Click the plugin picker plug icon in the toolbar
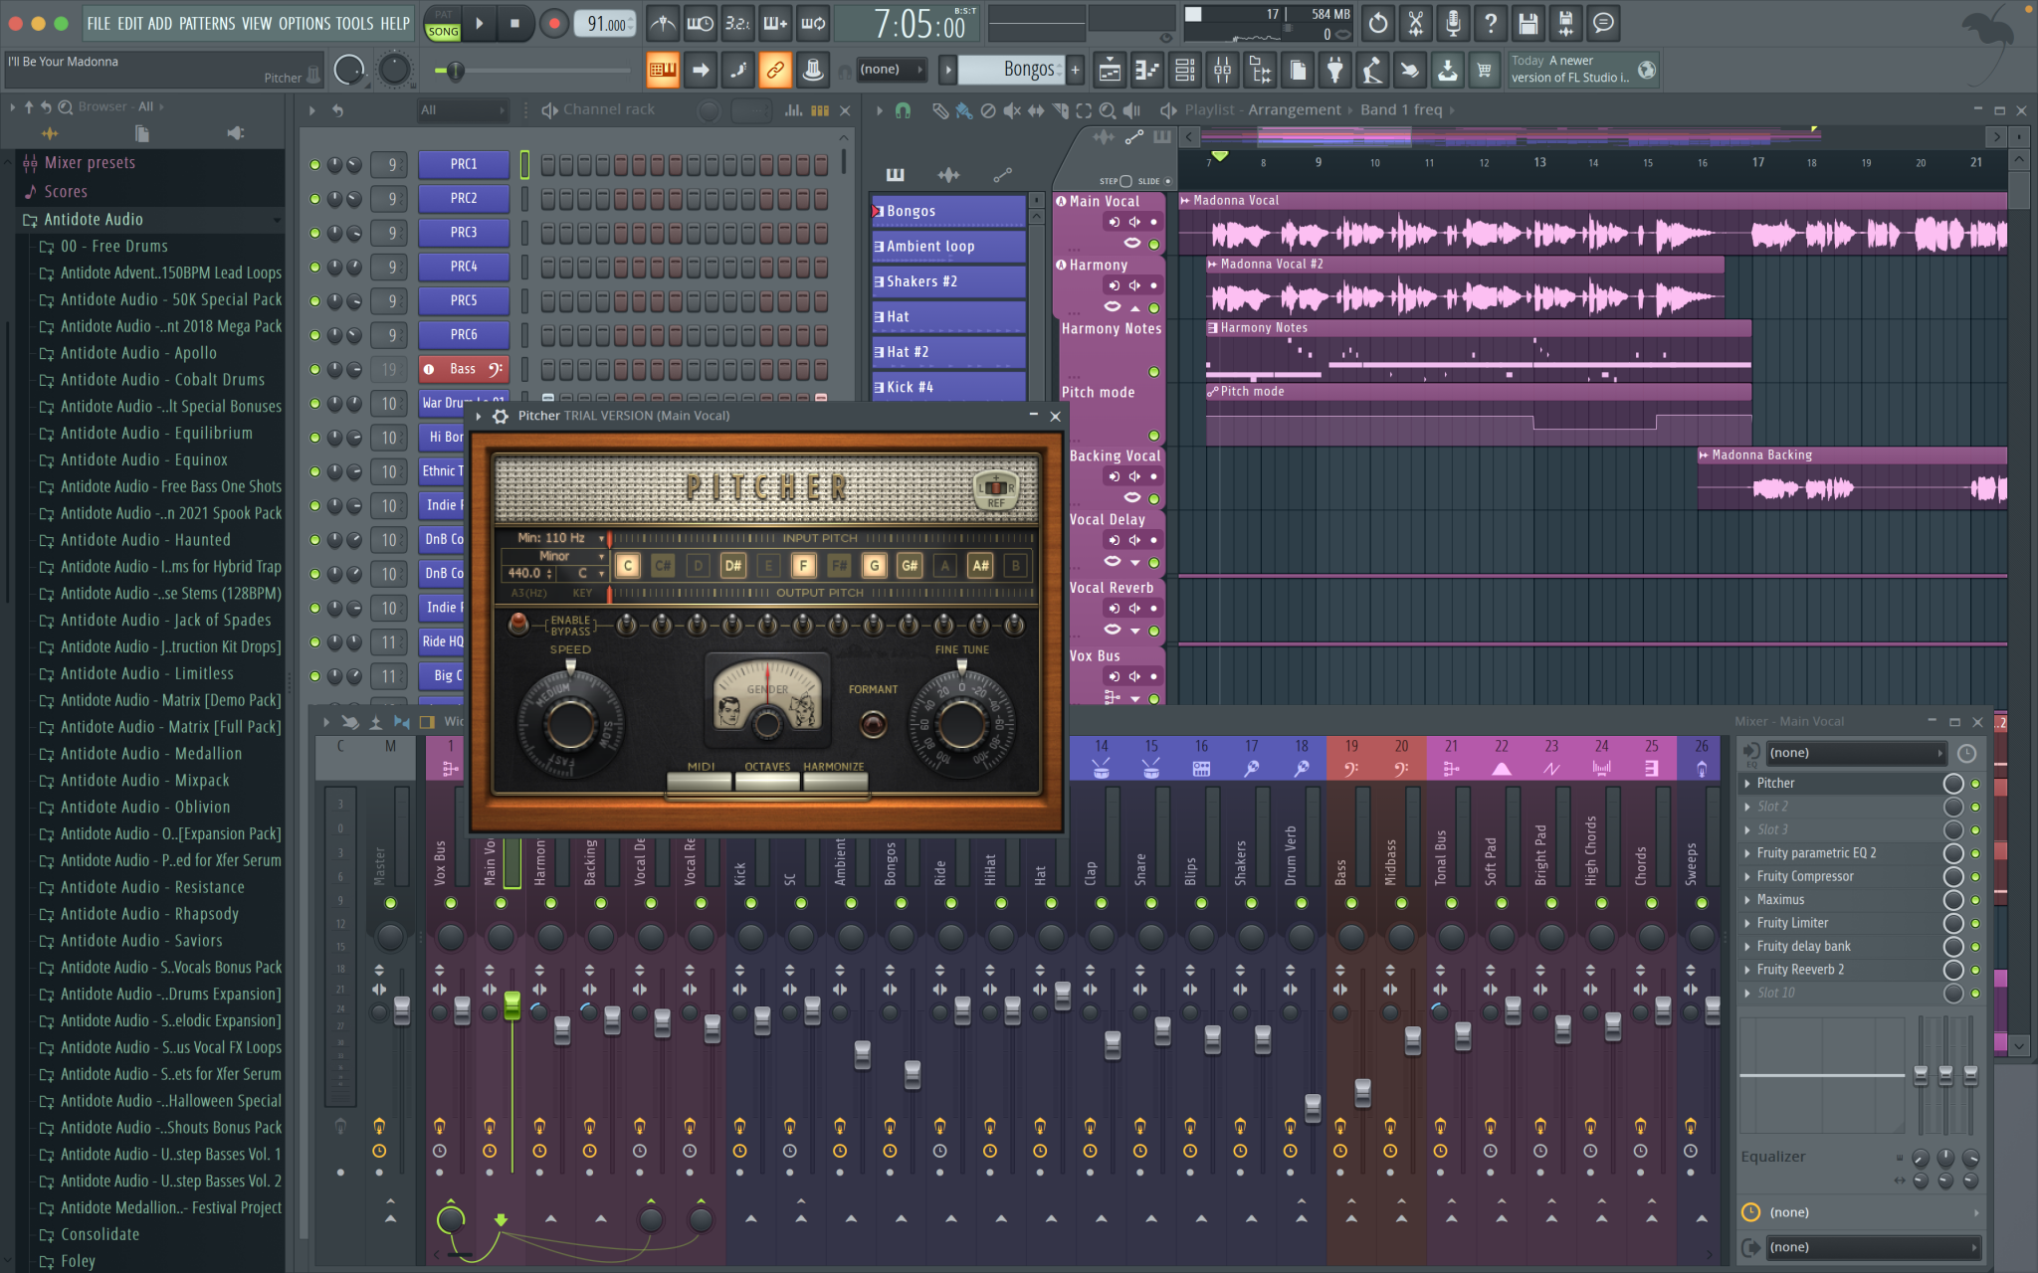The width and height of the screenshot is (2038, 1273). (x=1334, y=70)
